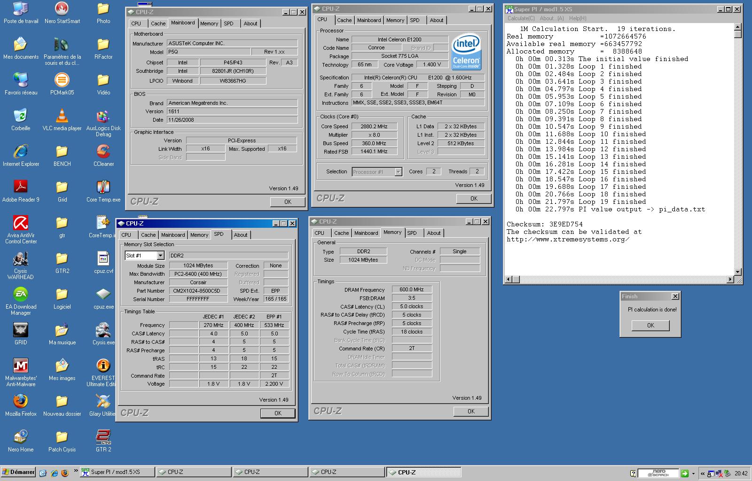Click the Super PI horizontal scrollbar right arrow

(730, 279)
